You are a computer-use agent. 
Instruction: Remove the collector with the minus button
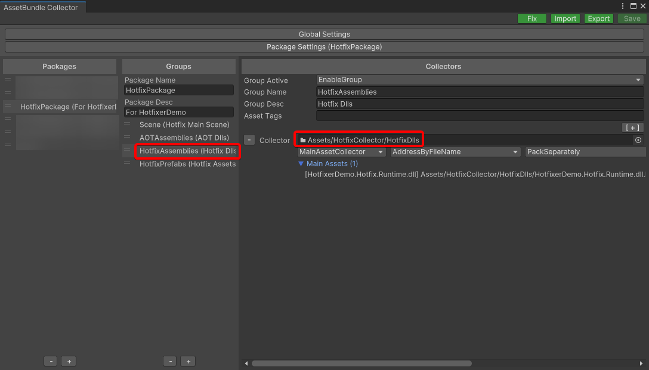click(x=249, y=140)
